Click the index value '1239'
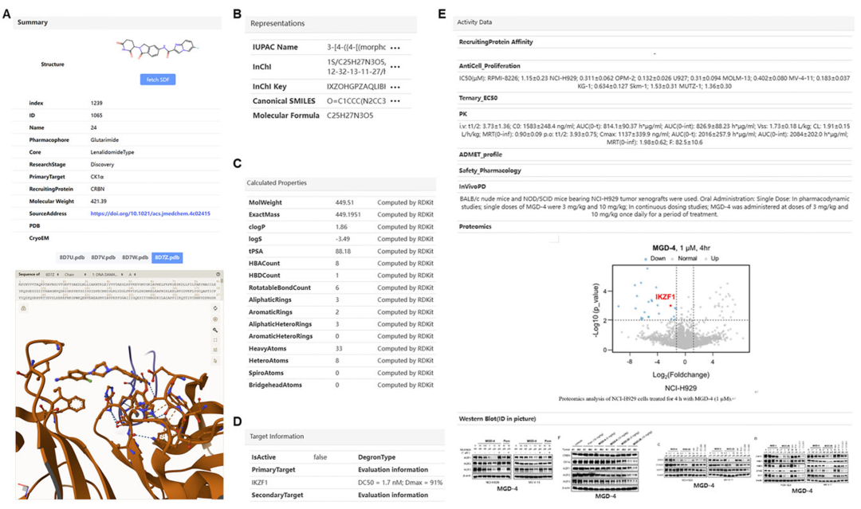 click(x=96, y=103)
